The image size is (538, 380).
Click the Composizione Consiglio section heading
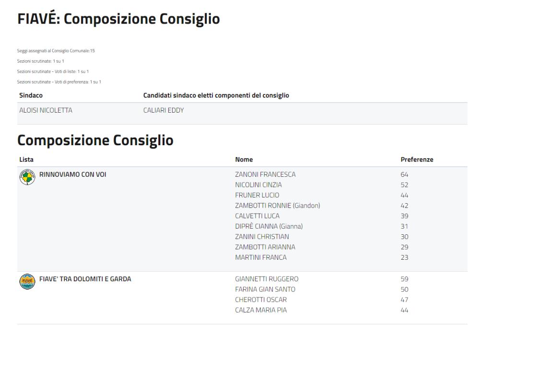95,140
